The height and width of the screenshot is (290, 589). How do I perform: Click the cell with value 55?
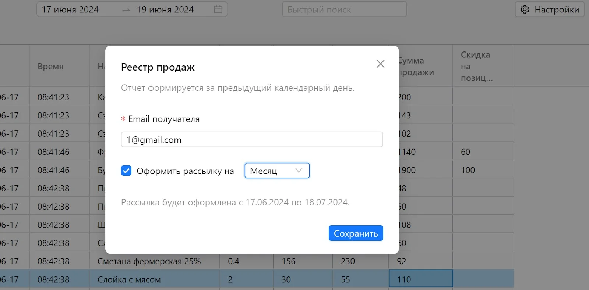(360, 279)
